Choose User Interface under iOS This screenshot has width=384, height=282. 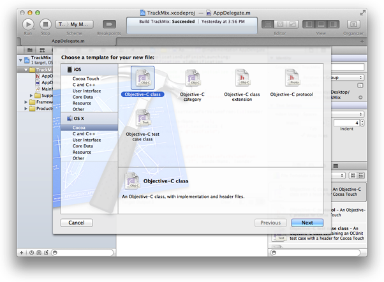tap(87, 91)
